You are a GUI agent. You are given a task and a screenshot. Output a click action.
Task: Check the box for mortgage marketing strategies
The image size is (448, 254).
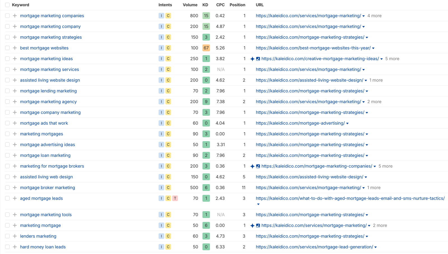(7, 37)
